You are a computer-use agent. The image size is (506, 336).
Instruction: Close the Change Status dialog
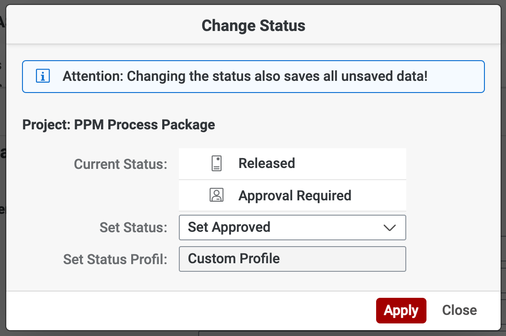(x=459, y=310)
